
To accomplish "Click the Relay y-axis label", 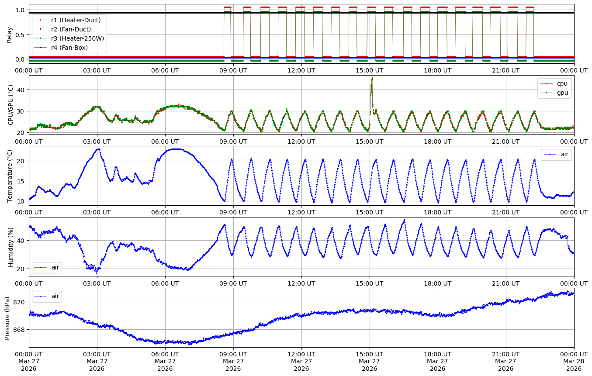I will pos(10,34).
